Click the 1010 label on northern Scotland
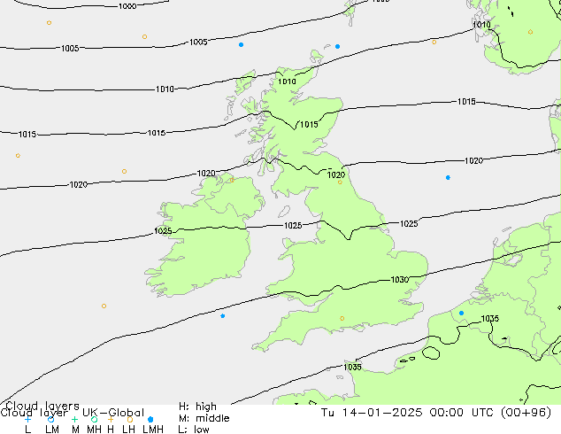The height and width of the screenshot is (434, 561). coord(287,81)
